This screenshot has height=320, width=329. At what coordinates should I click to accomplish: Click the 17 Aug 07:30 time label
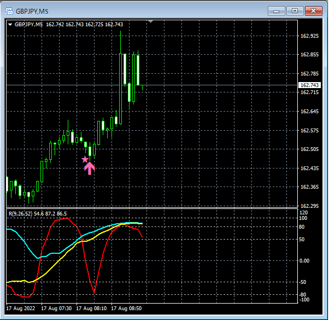56,309
